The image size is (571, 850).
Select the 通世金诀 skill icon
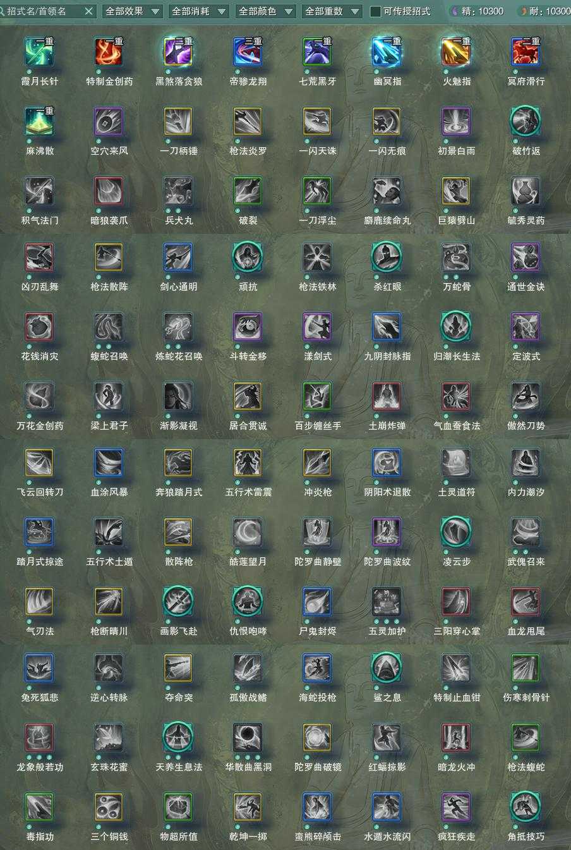(526, 257)
